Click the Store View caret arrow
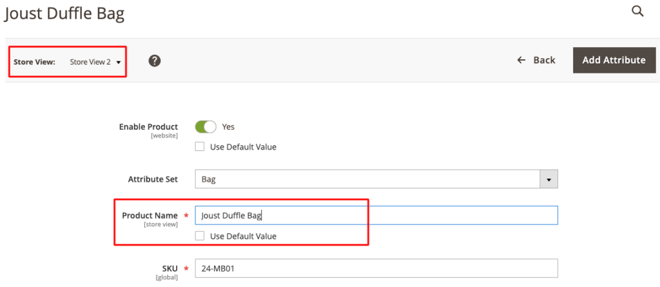The image size is (660, 287). pyautogui.click(x=119, y=63)
